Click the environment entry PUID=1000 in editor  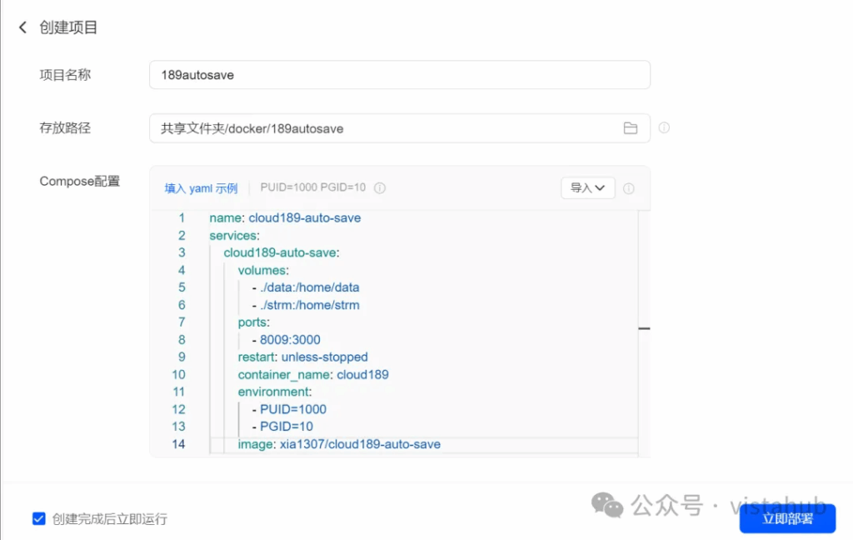(292, 409)
